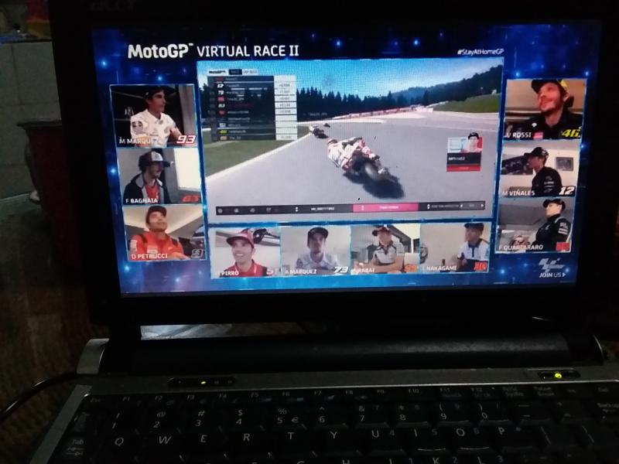
Task: Click the pink highlighted segment in game HUD bar
Action: click(x=385, y=207)
